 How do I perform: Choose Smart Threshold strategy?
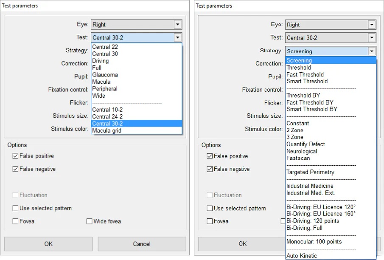(x=331, y=82)
